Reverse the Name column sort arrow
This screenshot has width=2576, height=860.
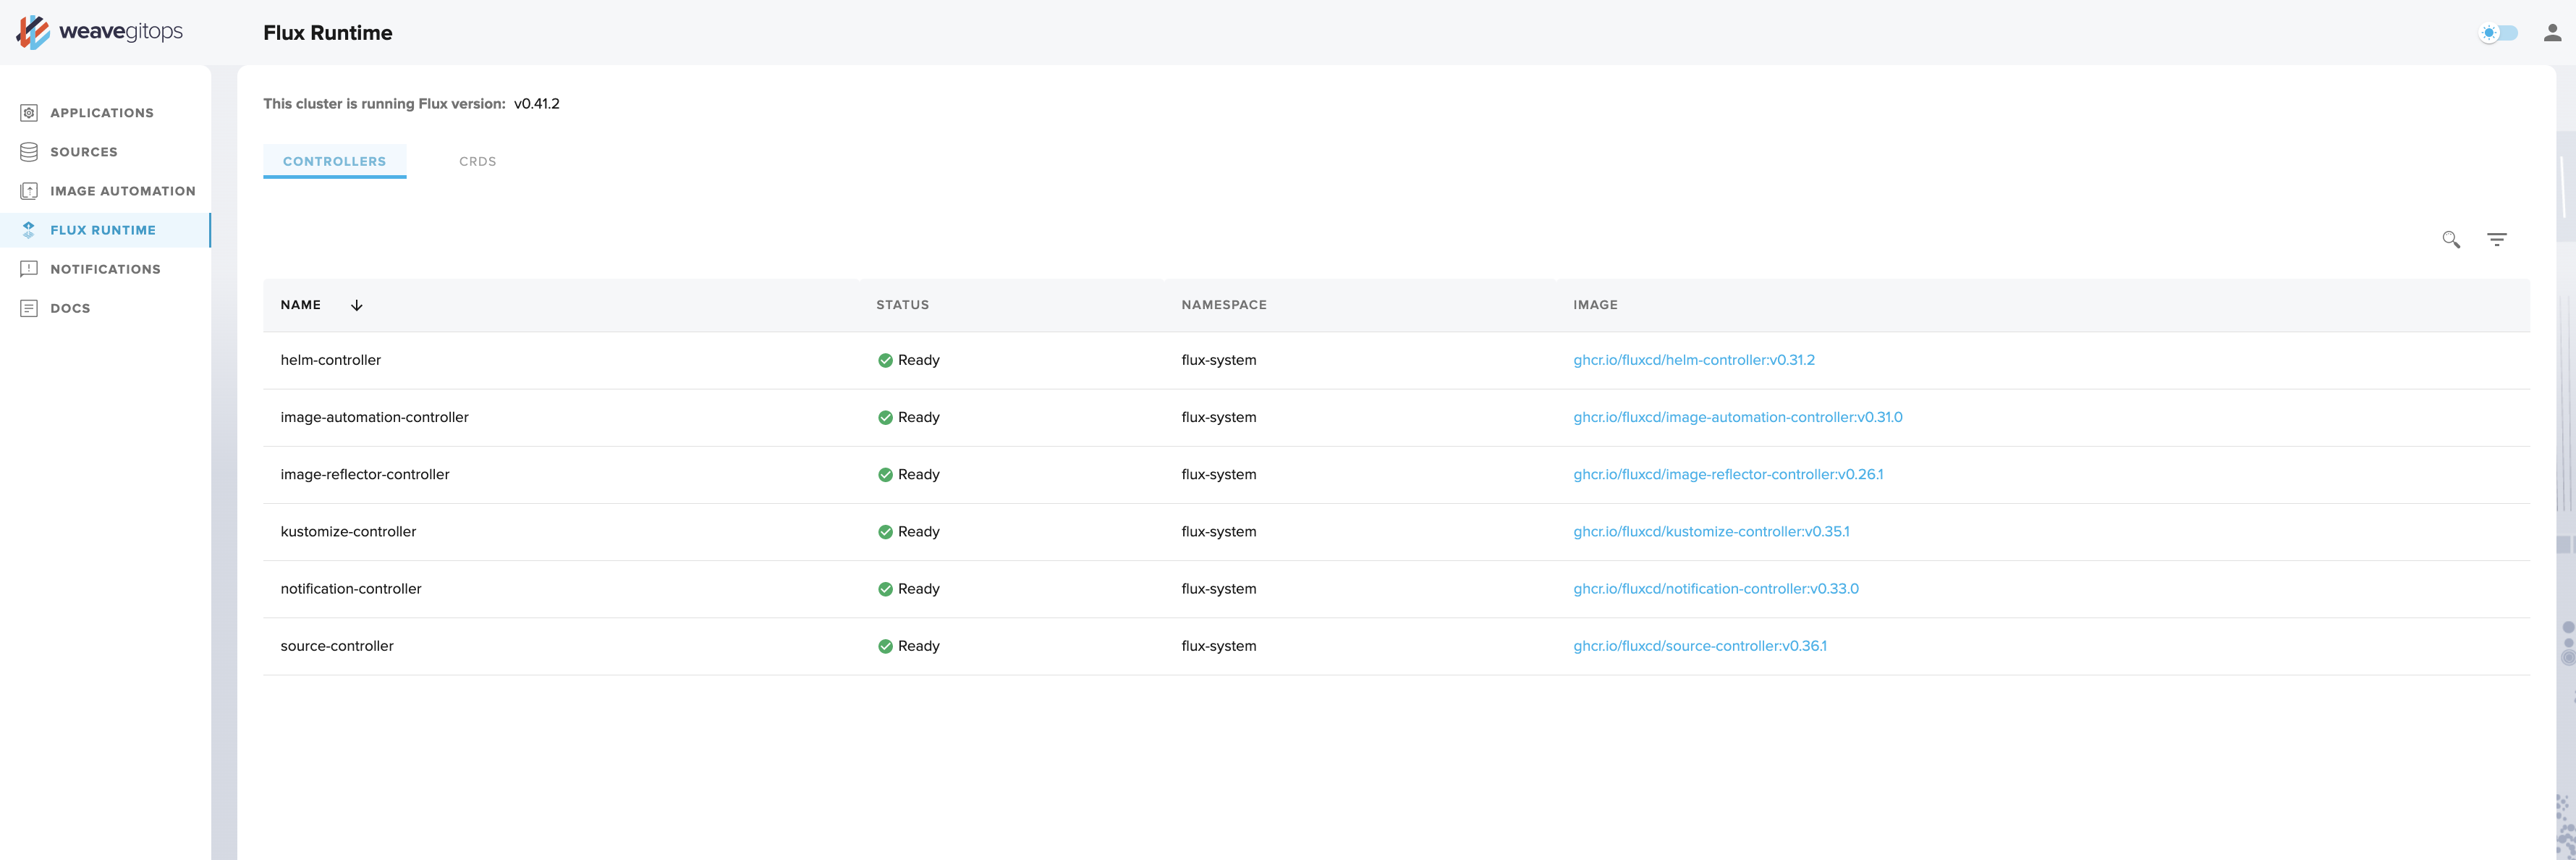click(357, 305)
